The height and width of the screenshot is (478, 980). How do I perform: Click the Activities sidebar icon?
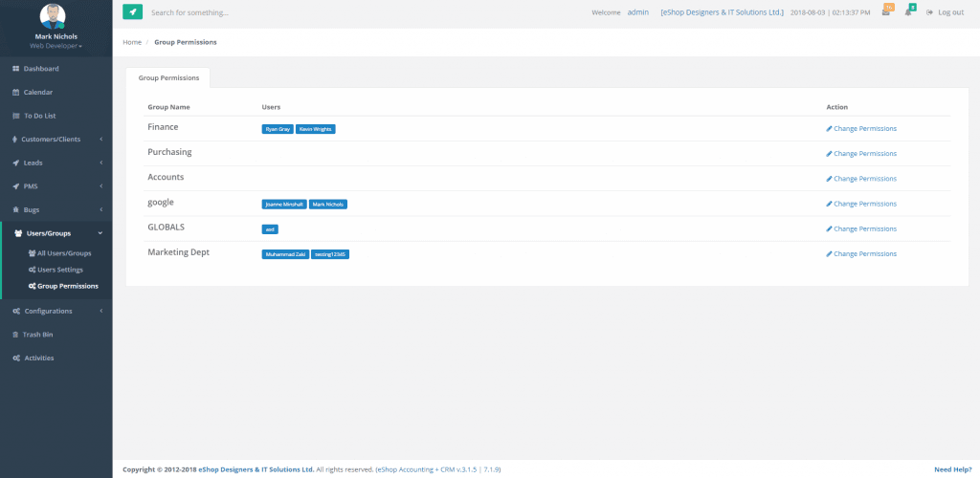coord(16,358)
